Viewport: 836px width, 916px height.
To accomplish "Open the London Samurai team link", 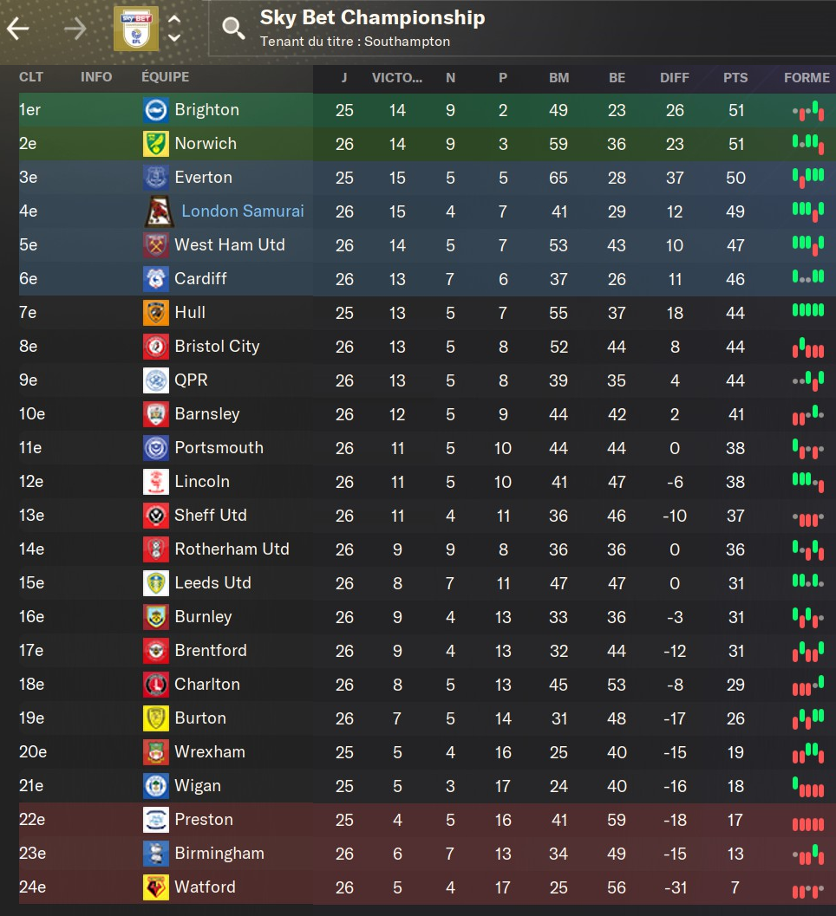I will pyautogui.click(x=243, y=211).
